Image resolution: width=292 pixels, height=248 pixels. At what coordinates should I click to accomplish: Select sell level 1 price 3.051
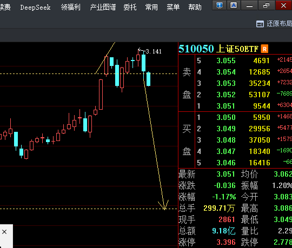pos(226,106)
